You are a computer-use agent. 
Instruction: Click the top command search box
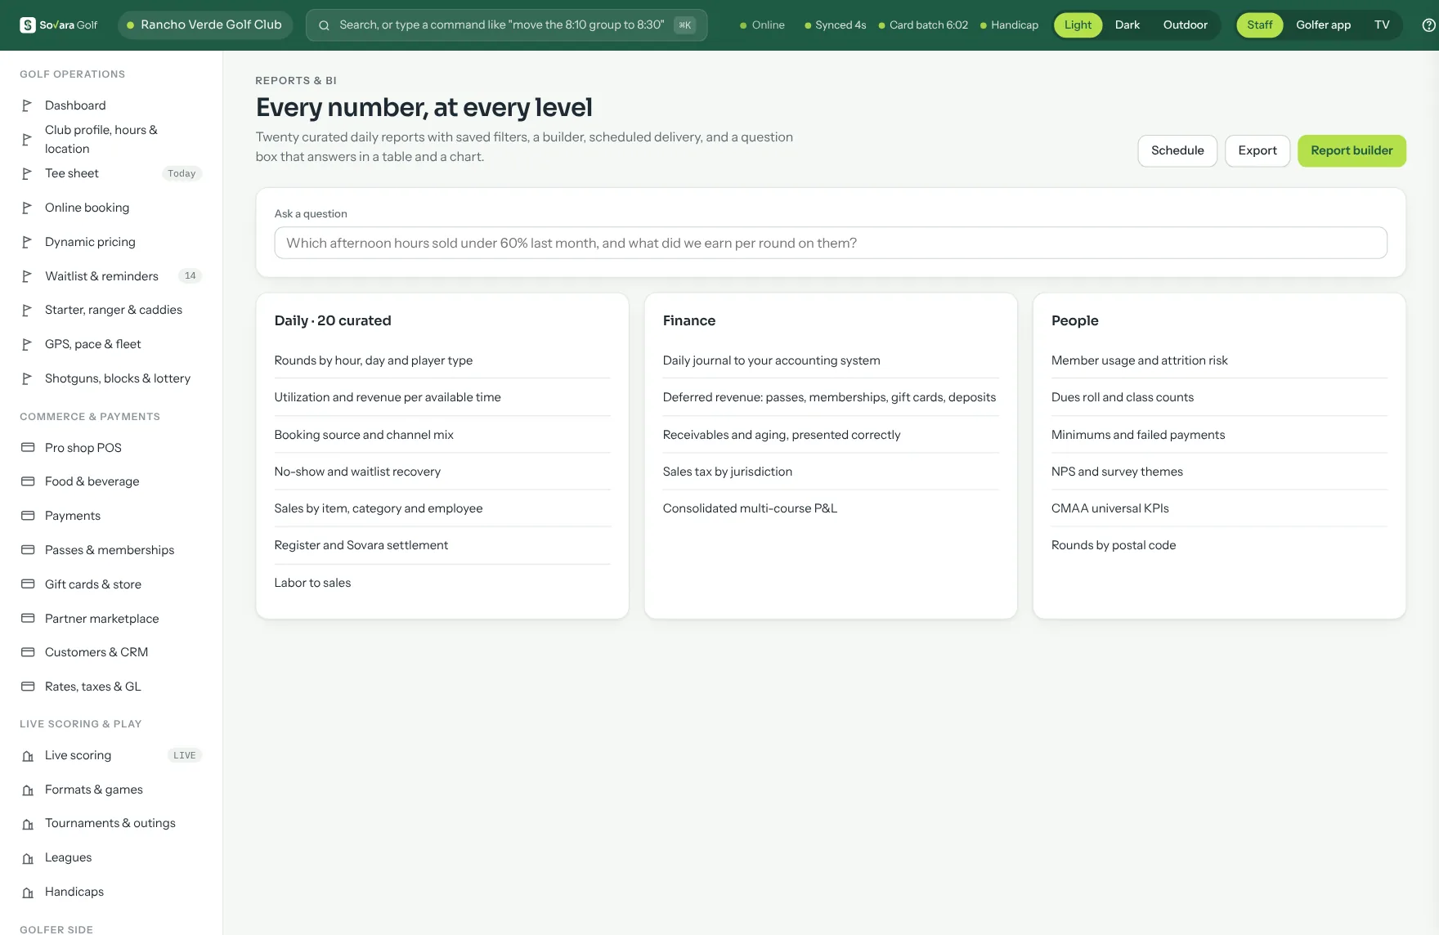click(x=506, y=25)
